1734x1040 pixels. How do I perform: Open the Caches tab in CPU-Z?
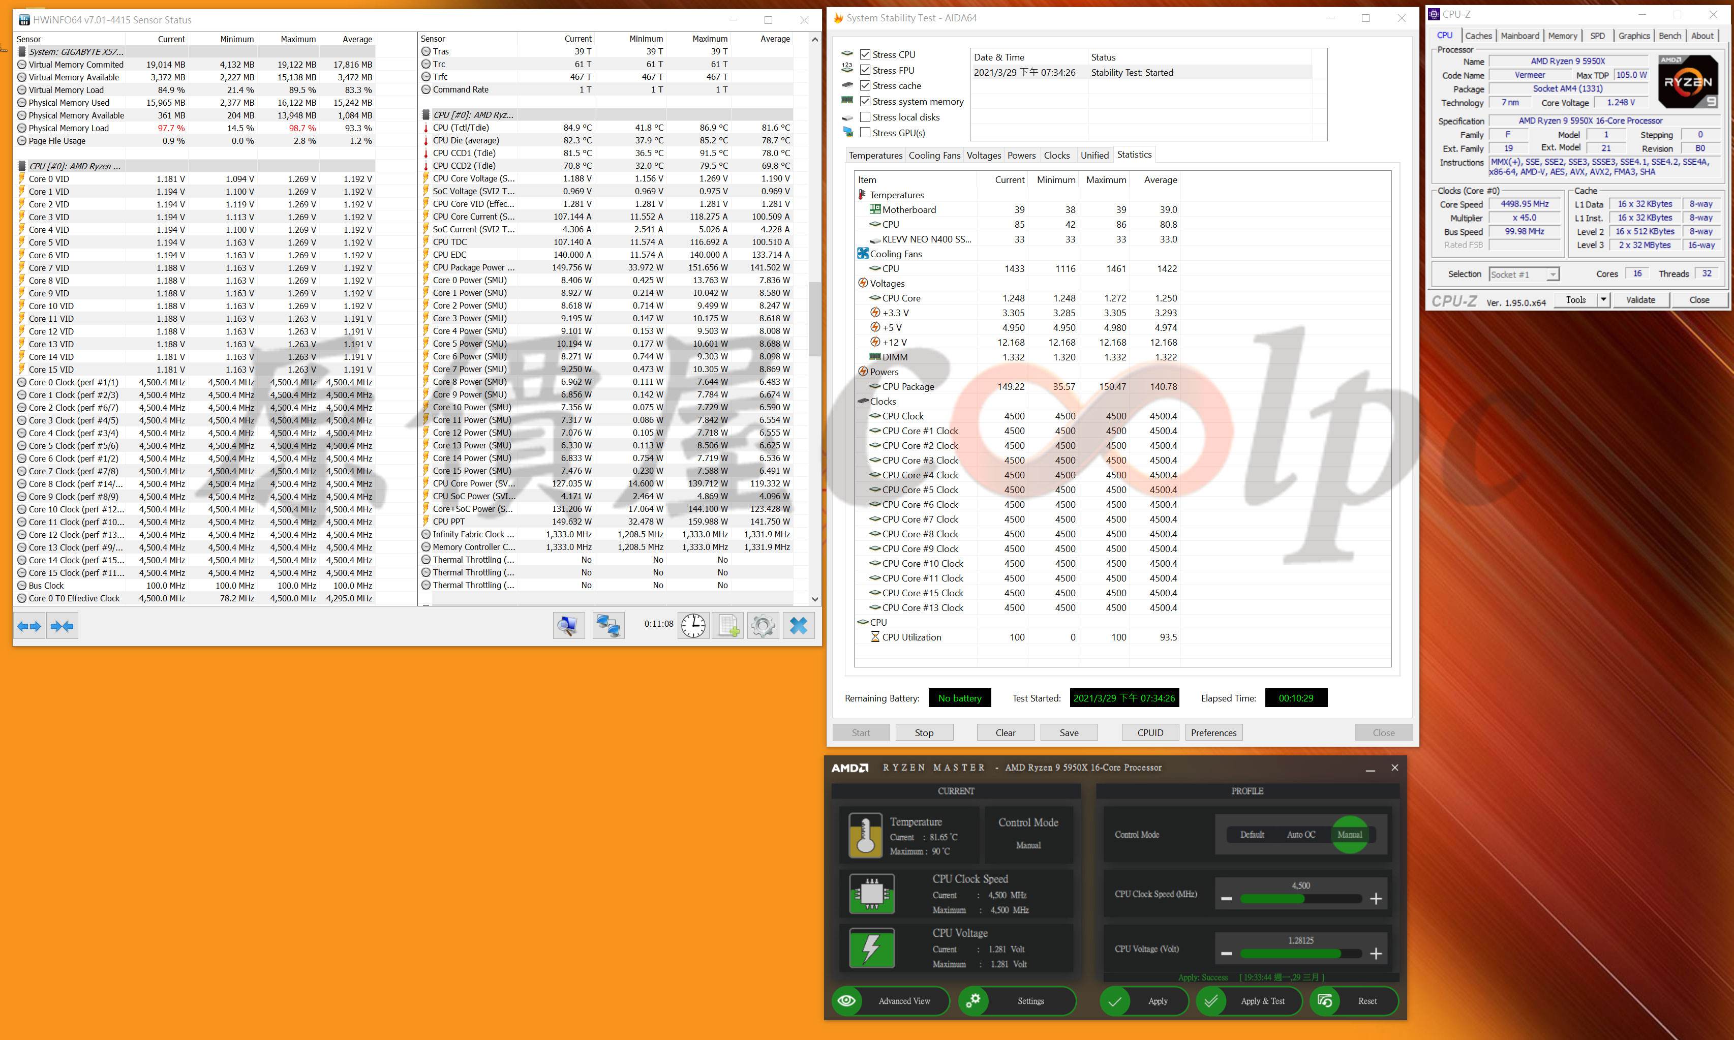(x=1478, y=36)
